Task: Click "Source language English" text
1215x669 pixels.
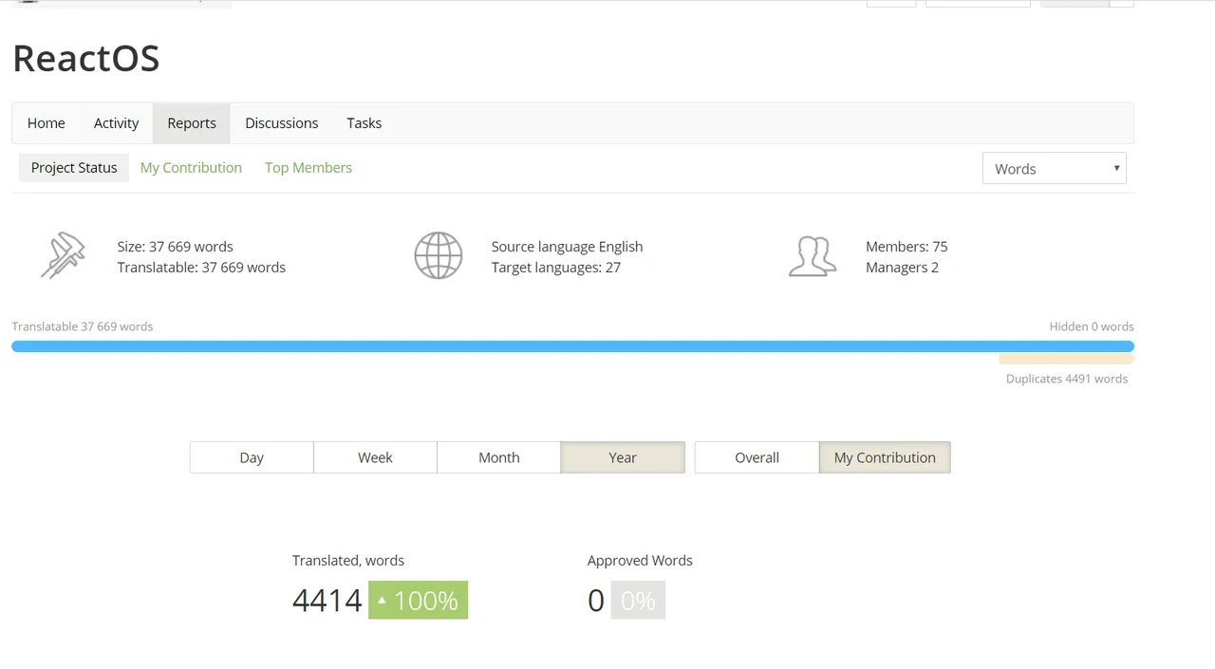Action: pos(567,247)
